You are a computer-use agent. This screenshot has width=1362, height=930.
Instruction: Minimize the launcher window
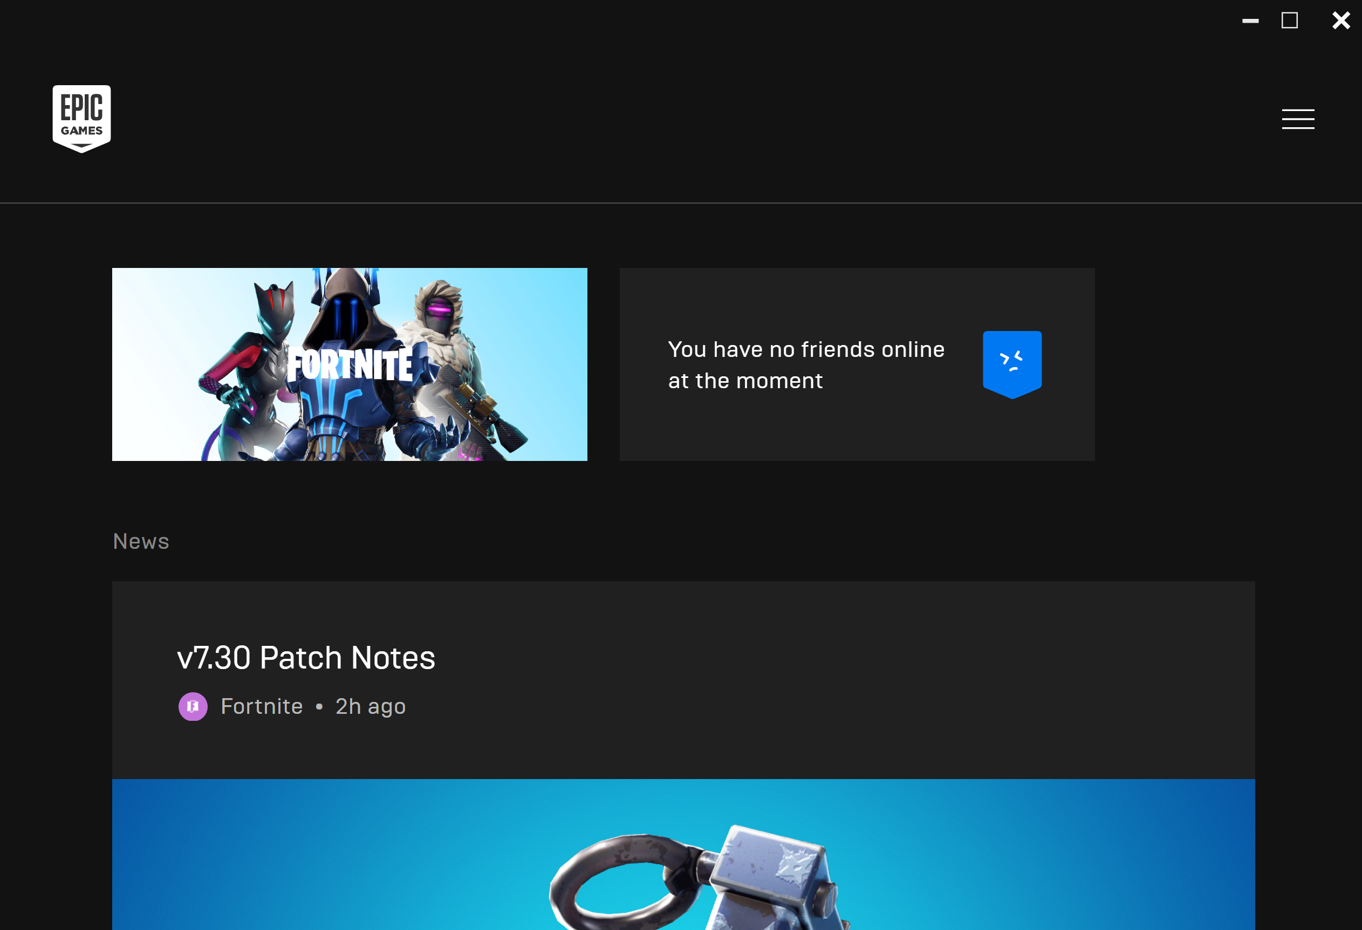click(1250, 21)
